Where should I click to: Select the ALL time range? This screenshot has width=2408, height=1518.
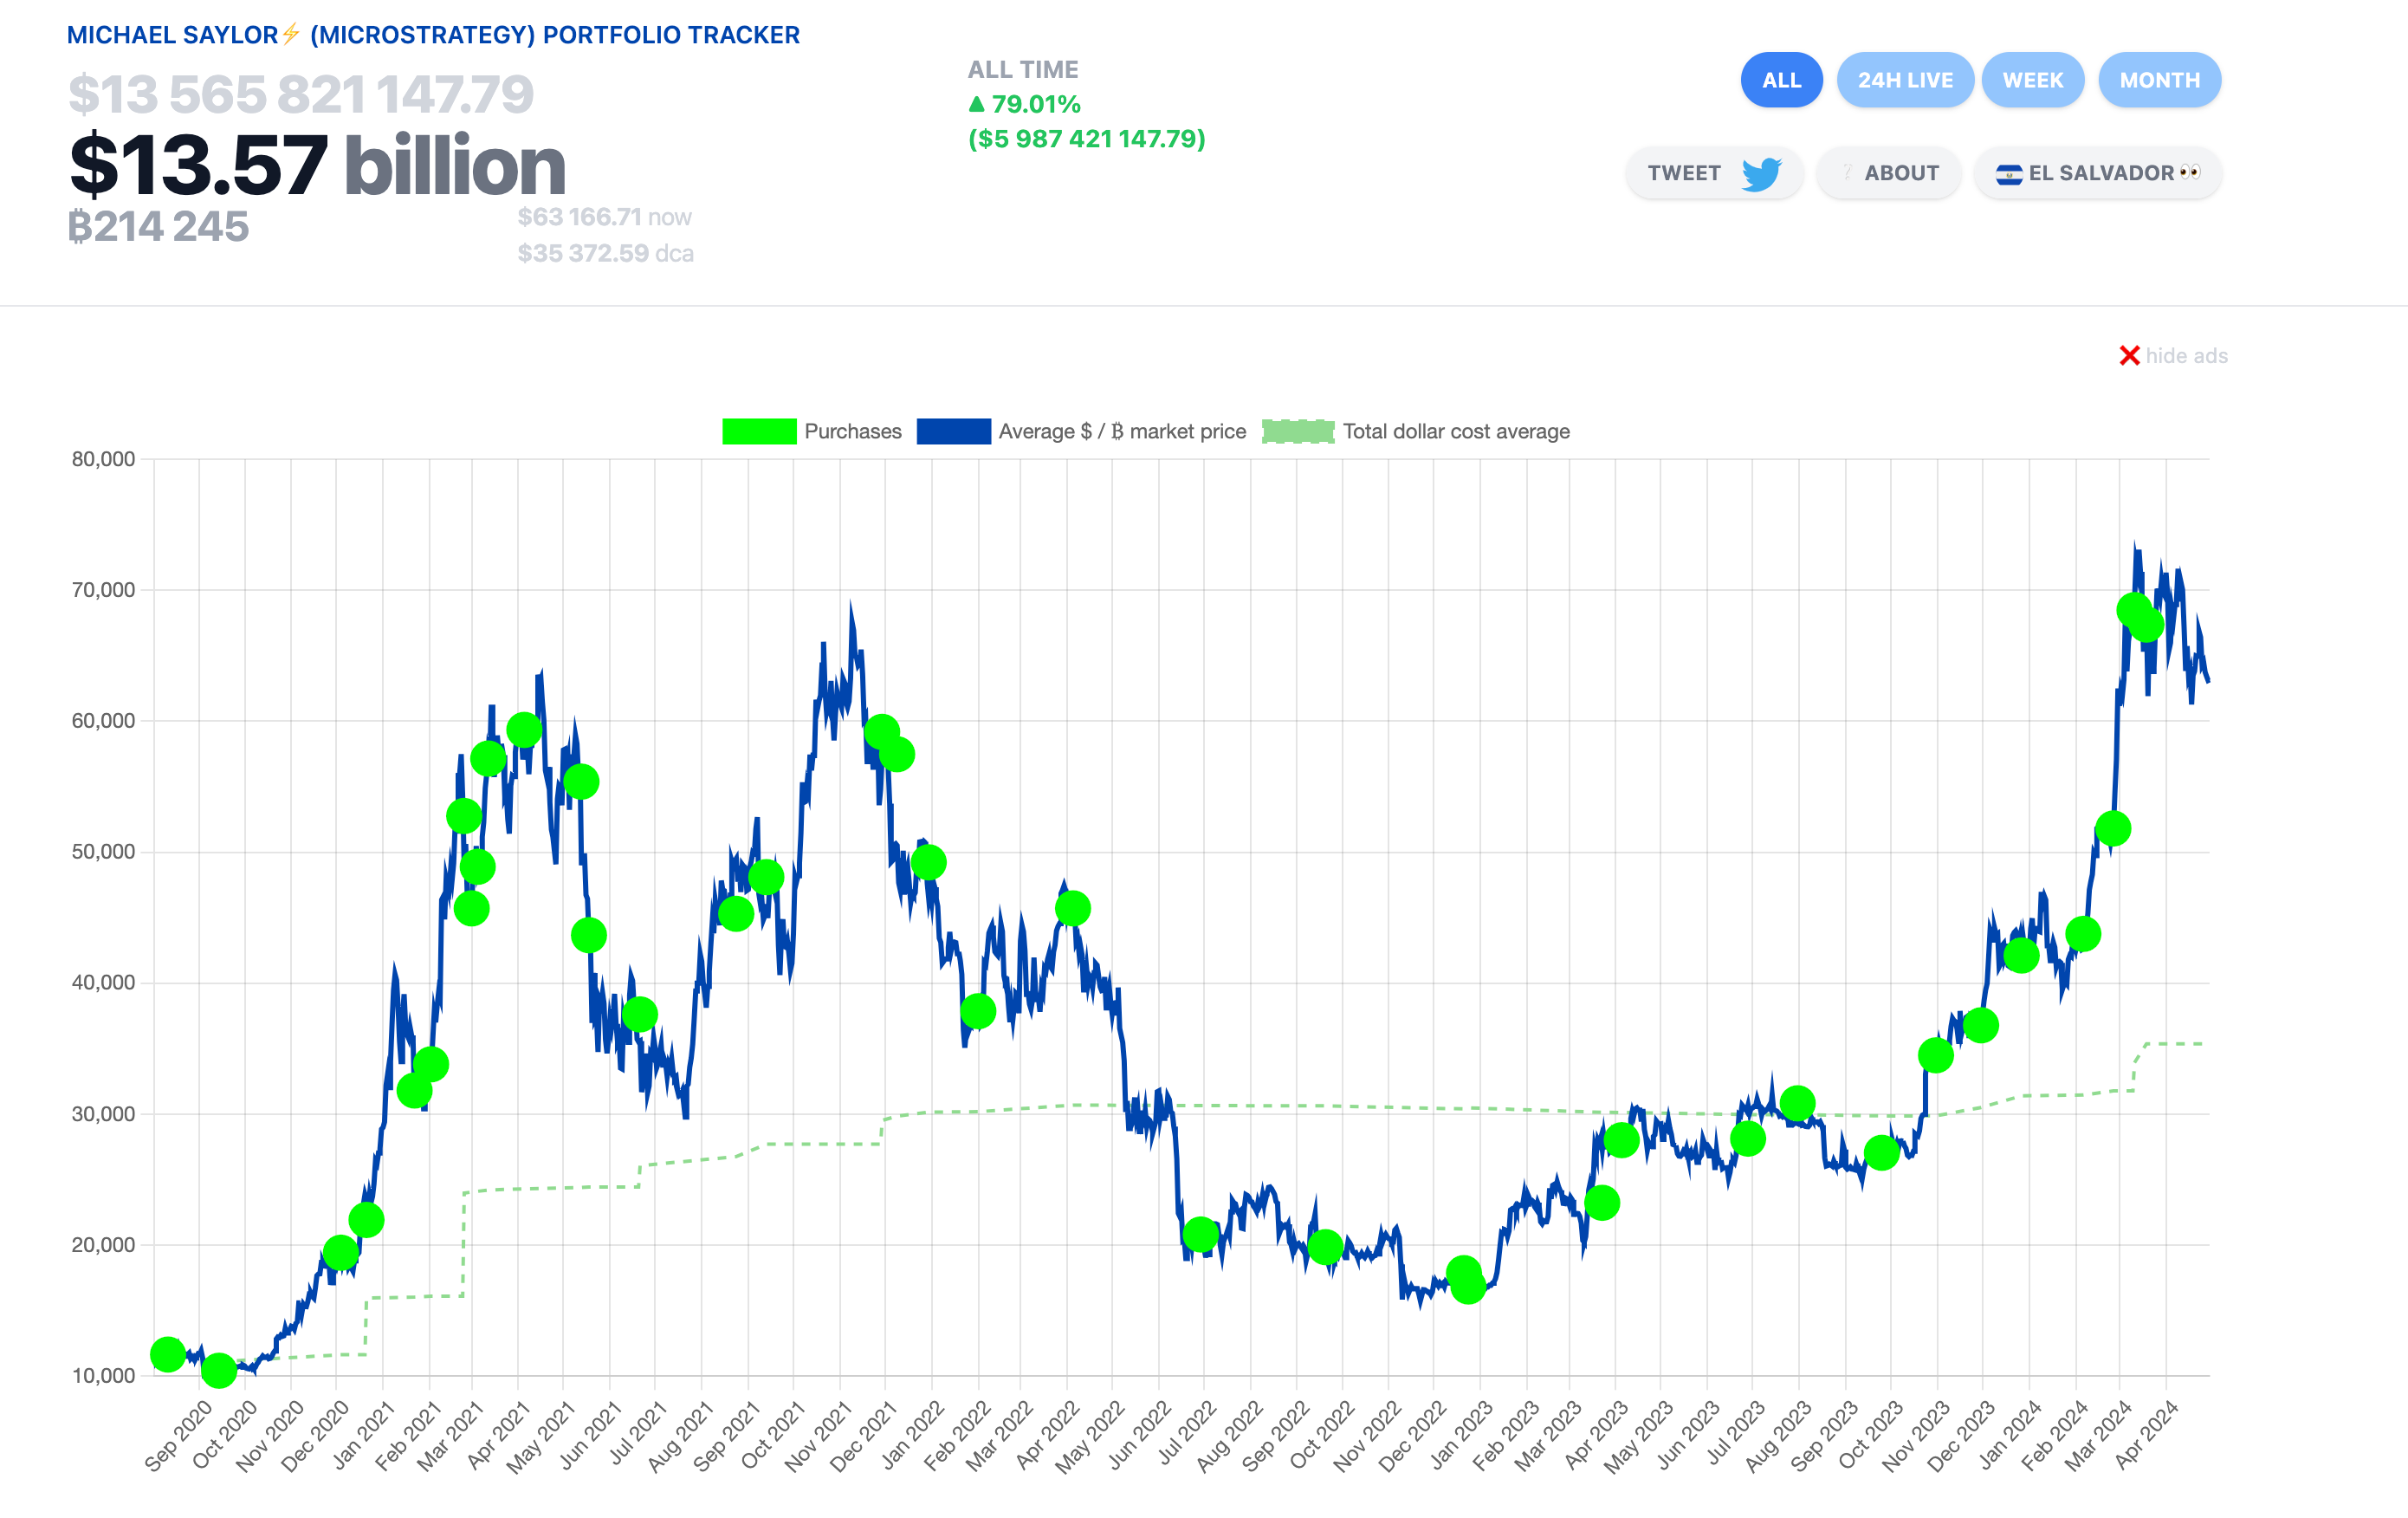[1781, 79]
